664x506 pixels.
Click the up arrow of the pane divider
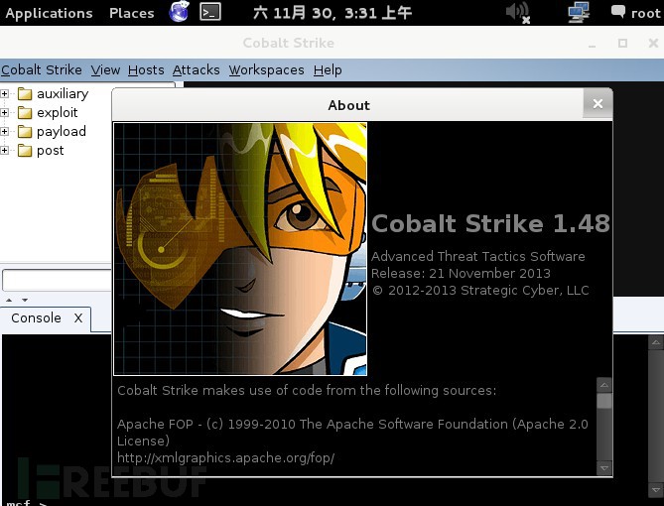point(9,300)
